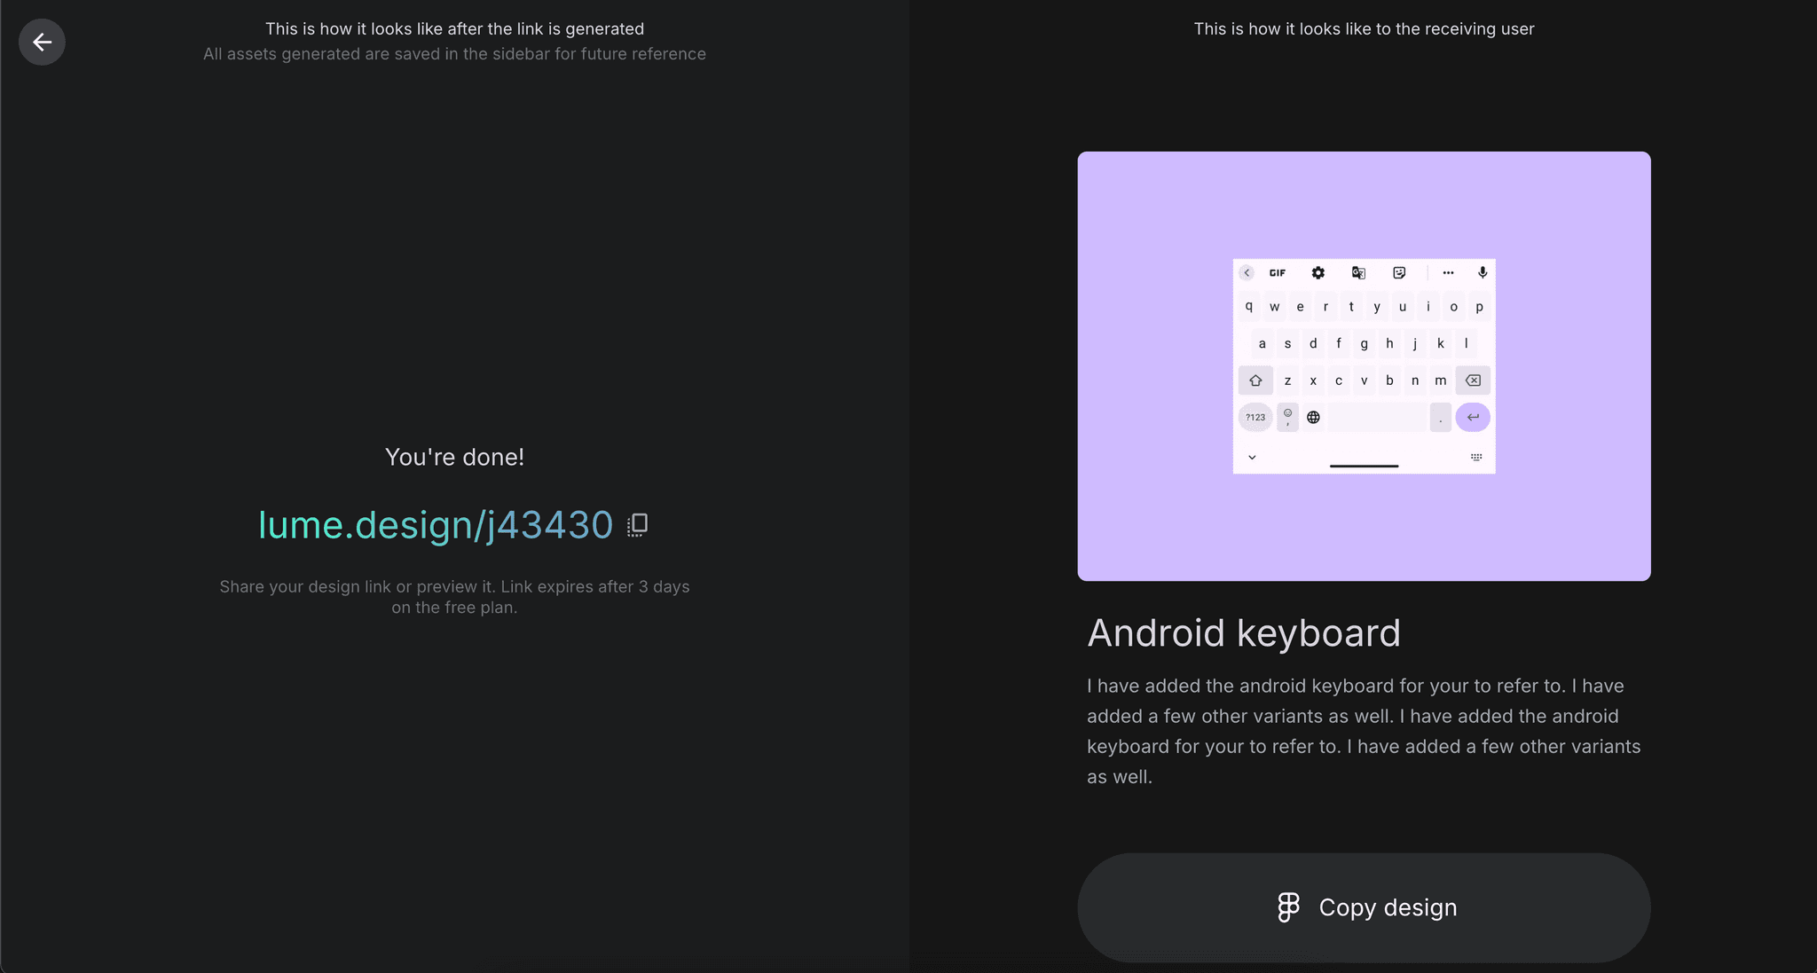Screen dimensions: 1817x973
Task: Tap the ?123 symbols key
Action: (x=1255, y=417)
